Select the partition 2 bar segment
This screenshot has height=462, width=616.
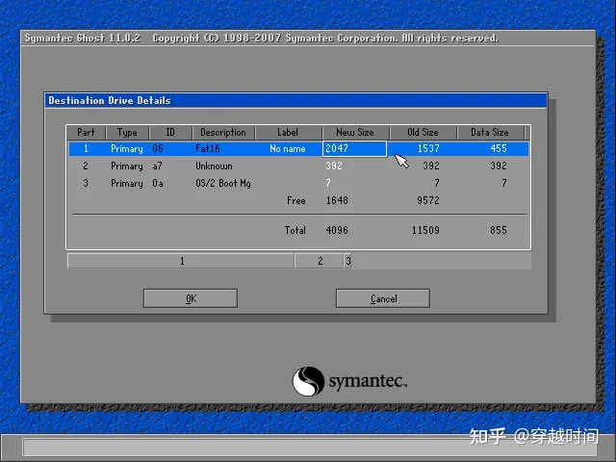click(320, 261)
